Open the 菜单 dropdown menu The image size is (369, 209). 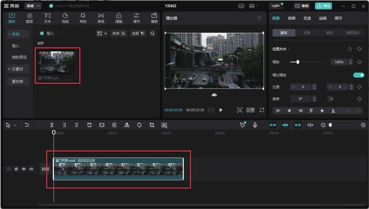33,6
